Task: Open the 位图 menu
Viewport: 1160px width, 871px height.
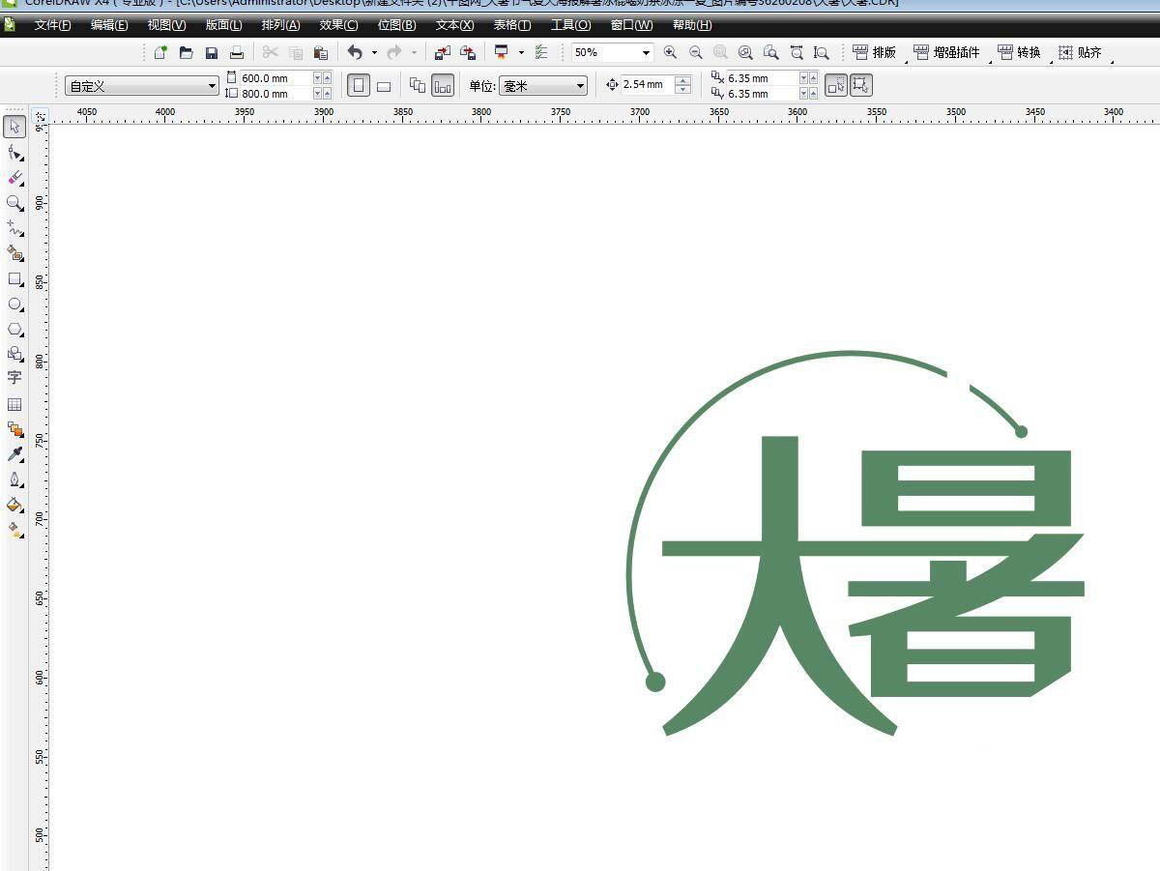Action: [395, 24]
